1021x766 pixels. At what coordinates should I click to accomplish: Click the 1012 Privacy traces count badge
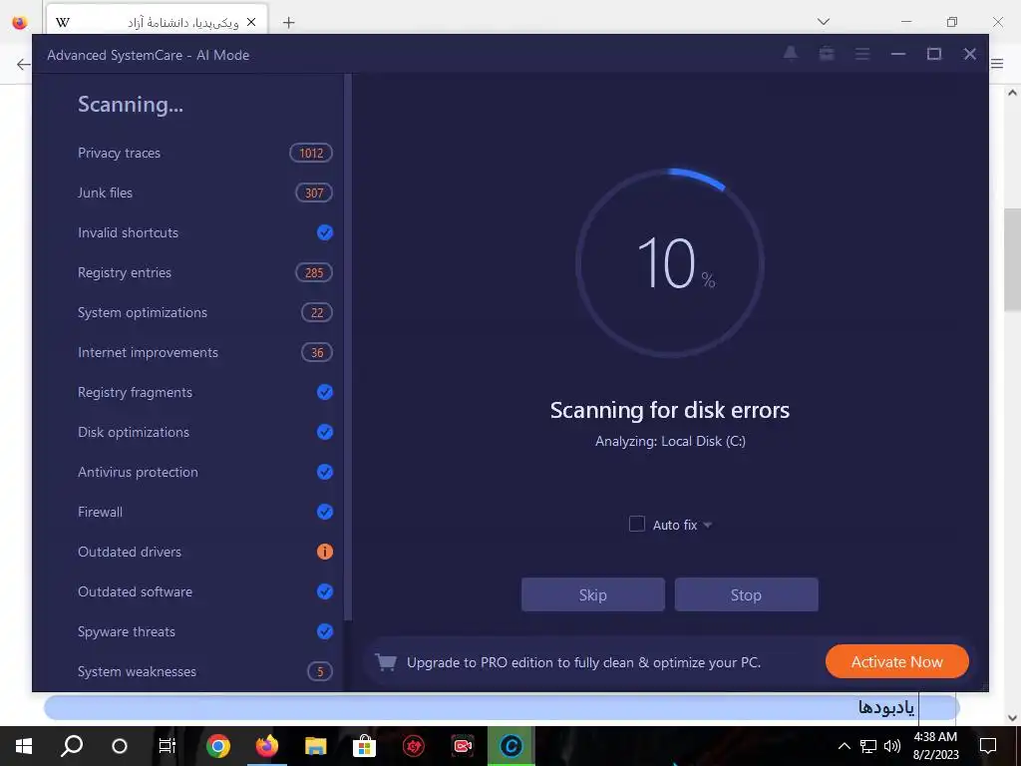point(311,153)
